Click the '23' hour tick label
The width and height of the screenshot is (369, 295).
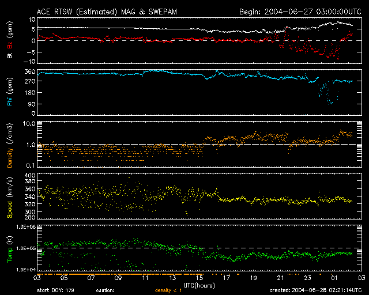click(307, 278)
